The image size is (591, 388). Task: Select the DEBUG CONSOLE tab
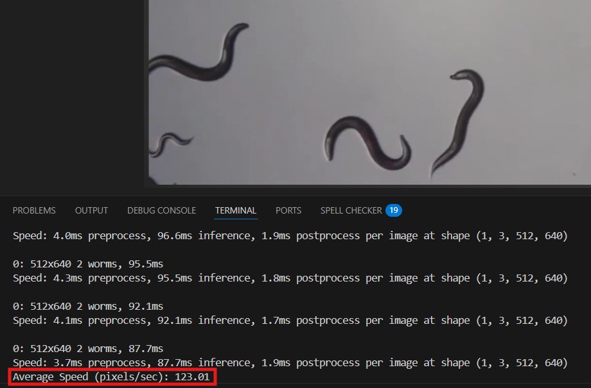click(x=161, y=210)
